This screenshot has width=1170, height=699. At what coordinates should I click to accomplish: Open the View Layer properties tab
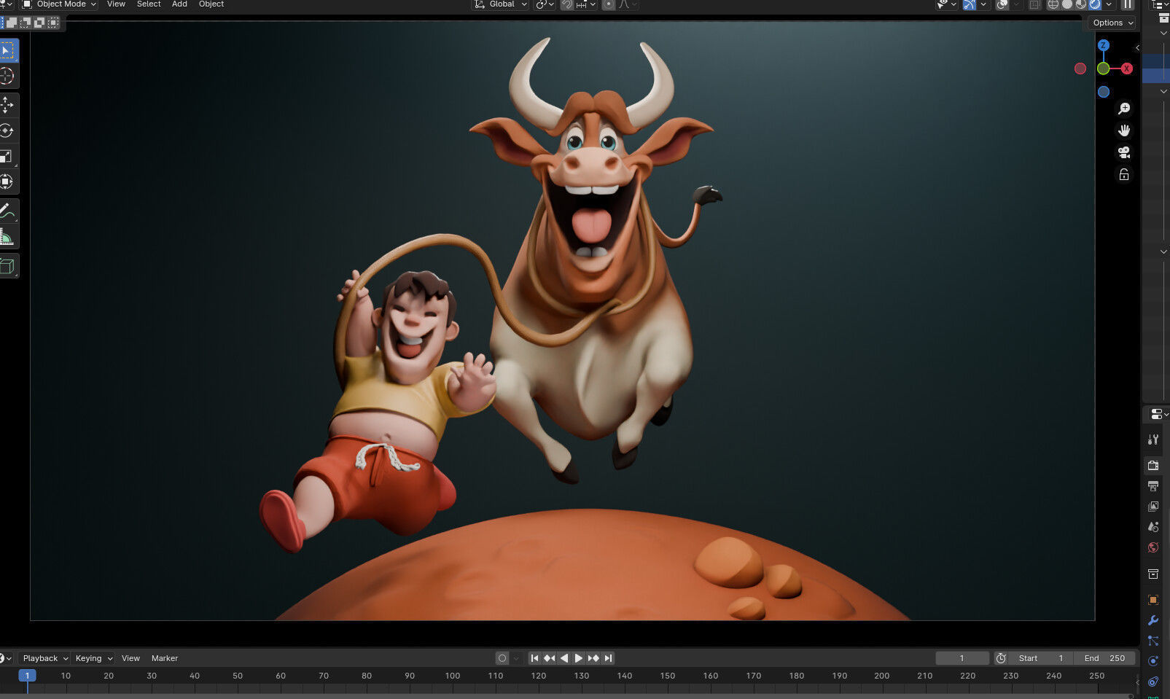click(1153, 506)
